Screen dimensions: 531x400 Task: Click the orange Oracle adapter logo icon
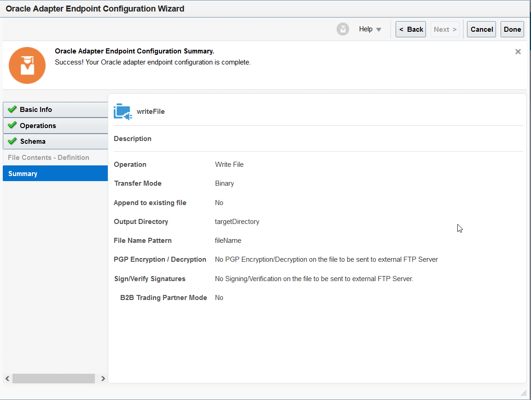(x=27, y=65)
